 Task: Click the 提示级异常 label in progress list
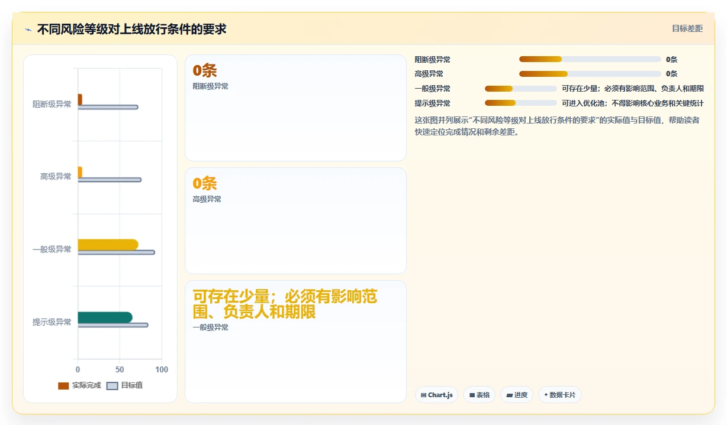[x=433, y=103]
